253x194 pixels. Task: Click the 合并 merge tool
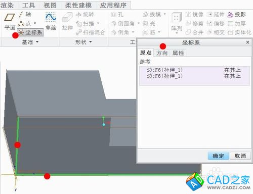[x=194, y=32]
